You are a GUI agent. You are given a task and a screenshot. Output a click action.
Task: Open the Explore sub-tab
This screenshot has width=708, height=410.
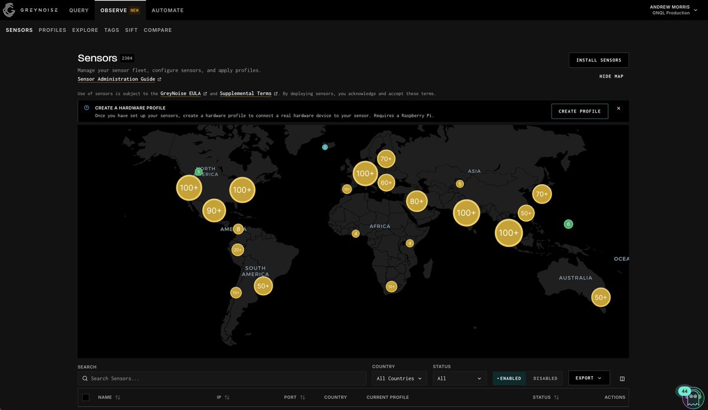pos(85,30)
